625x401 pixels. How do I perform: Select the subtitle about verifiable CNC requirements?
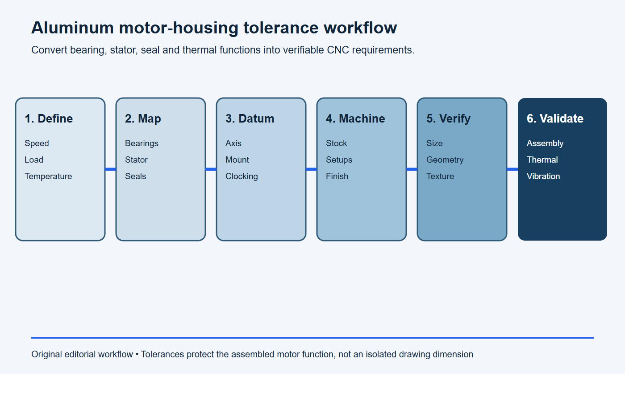223,50
